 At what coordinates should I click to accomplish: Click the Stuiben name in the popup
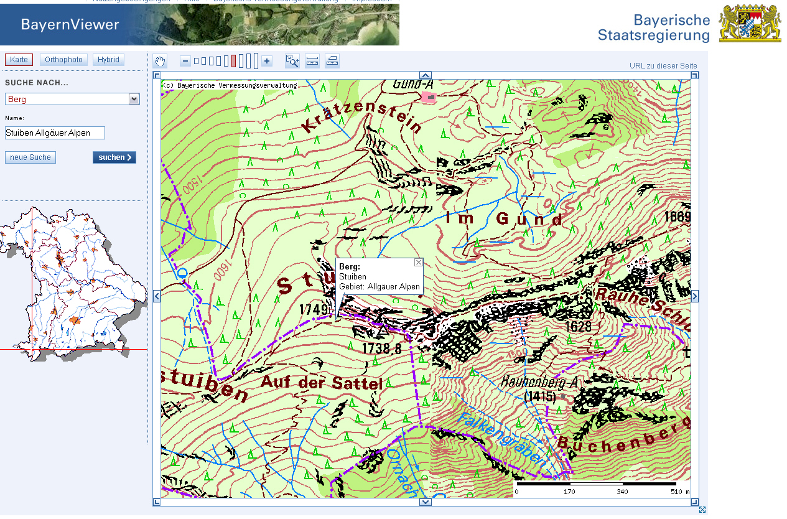click(353, 276)
